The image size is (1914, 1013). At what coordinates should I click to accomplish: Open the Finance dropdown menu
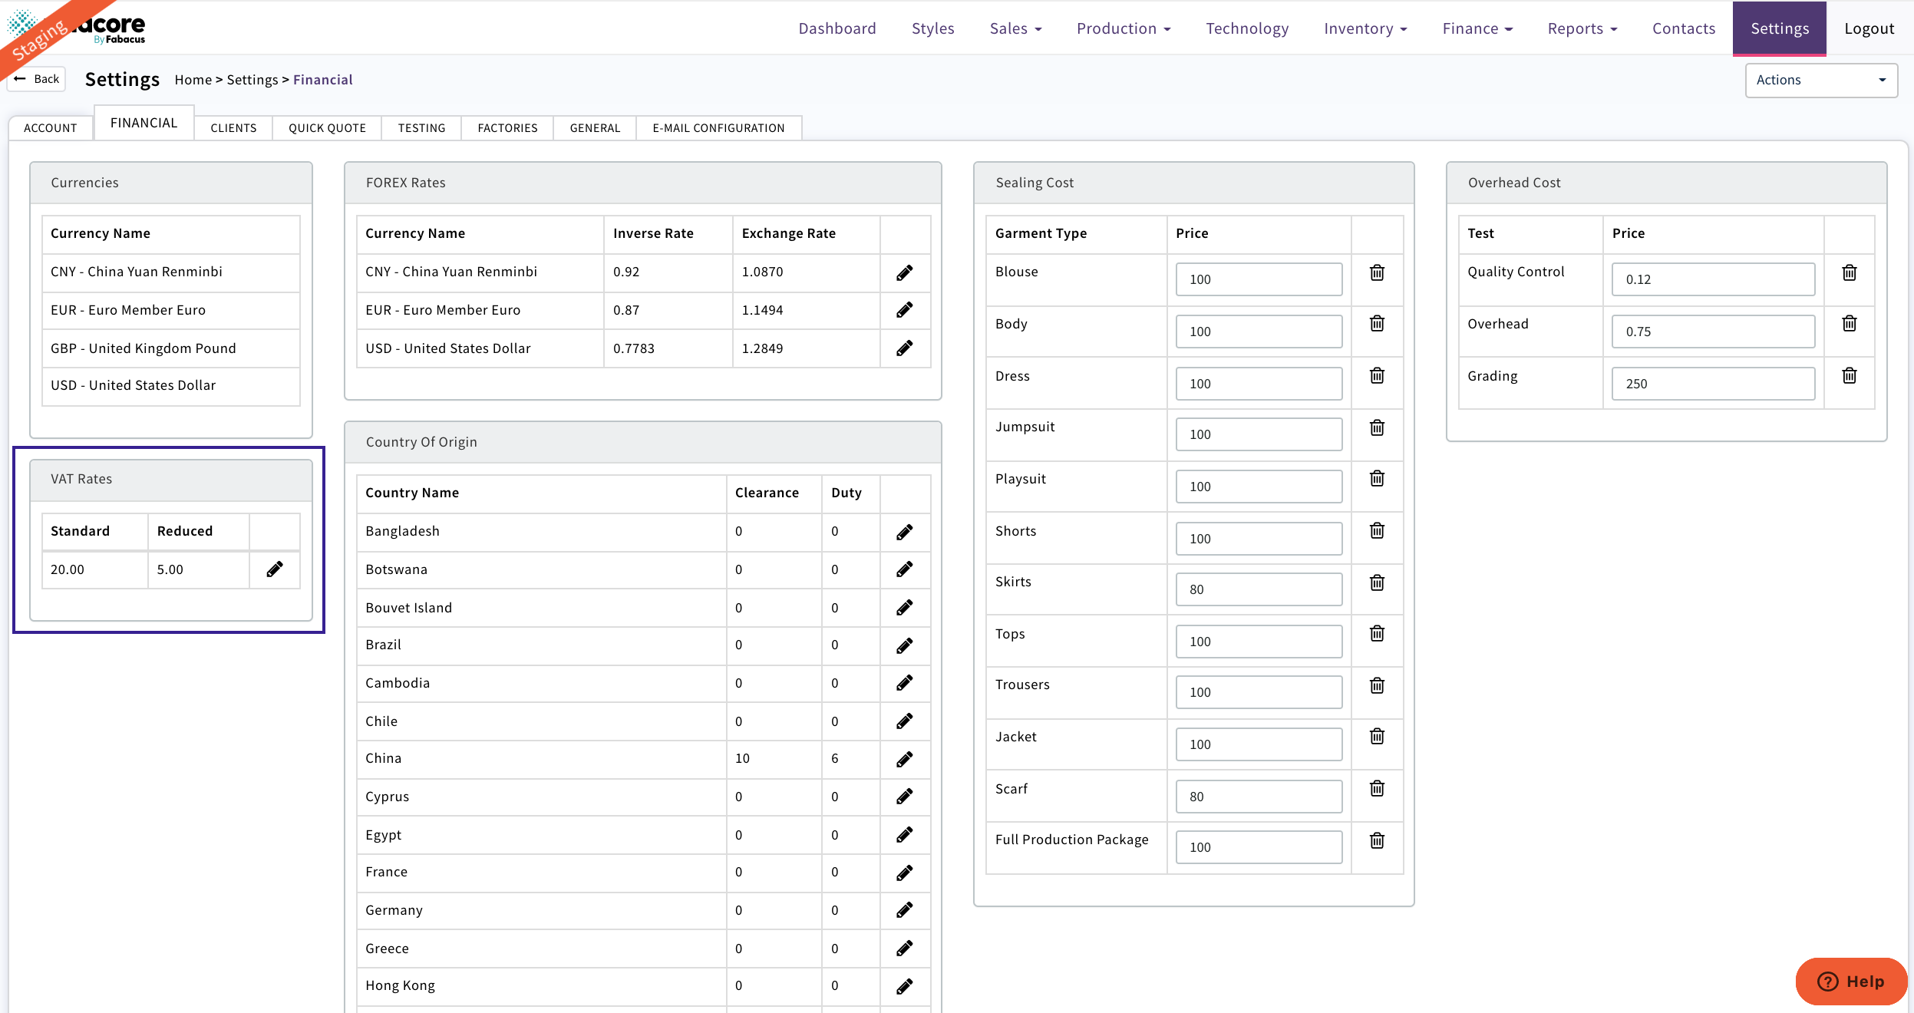(x=1477, y=28)
